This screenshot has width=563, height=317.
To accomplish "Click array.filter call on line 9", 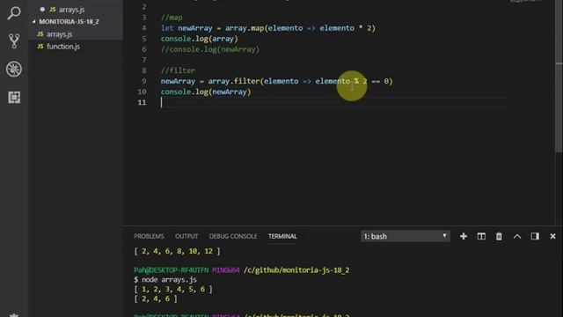I will [300, 81].
